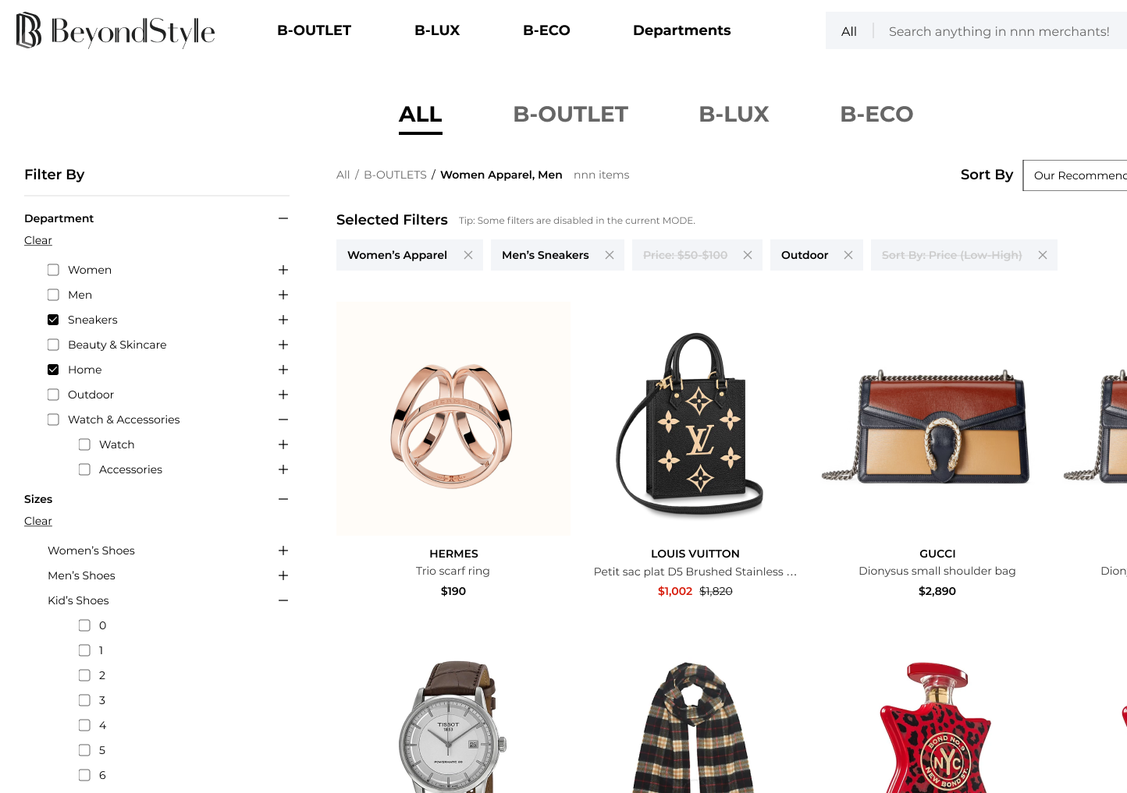
Task: Collapse the Department filter section
Action: 283,218
